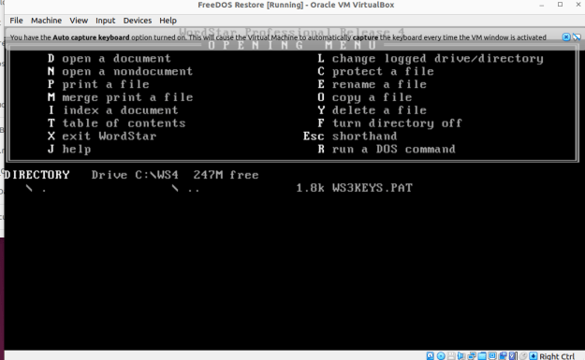Click the mouse integration status icon
585x360 pixels.
523,356
